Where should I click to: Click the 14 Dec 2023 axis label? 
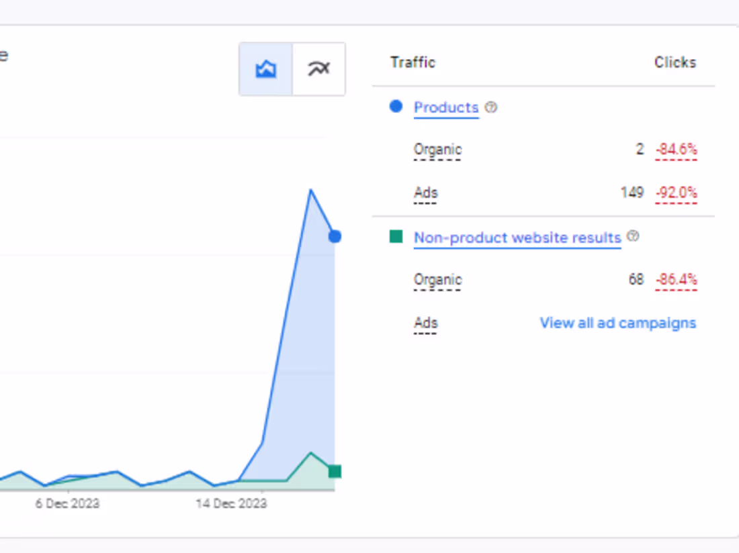point(232,503)
